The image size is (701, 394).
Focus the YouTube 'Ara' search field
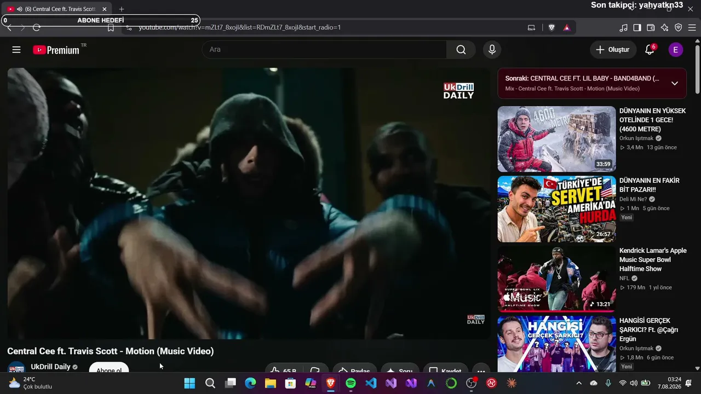click(x=324, y=50)
